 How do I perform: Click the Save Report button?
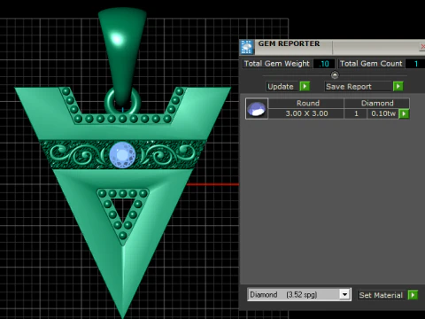pos(358,86)
